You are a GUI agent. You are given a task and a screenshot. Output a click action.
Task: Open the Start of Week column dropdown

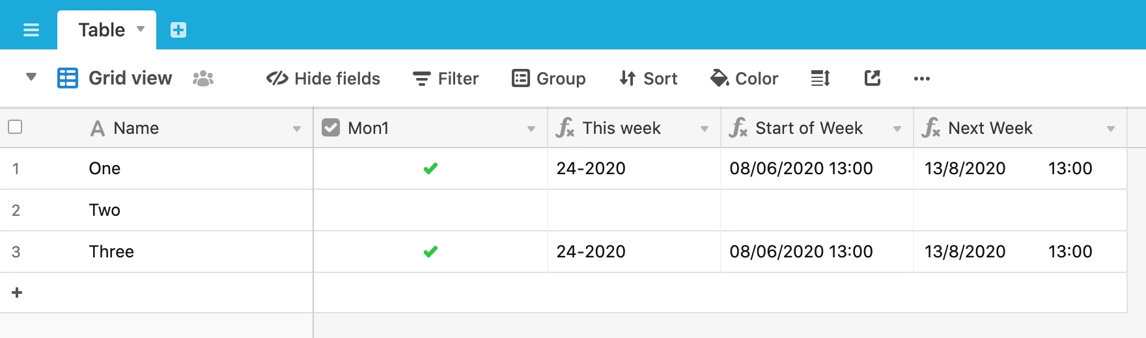tap(897, 129)
